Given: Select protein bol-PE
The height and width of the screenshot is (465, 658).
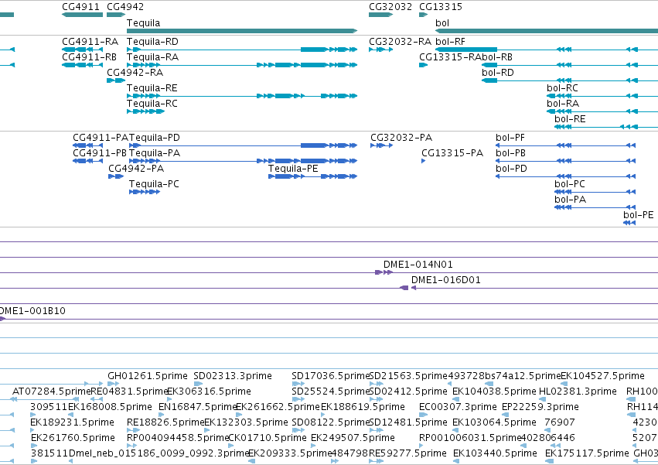Looking at the screenshot, I should coord(629,223).
